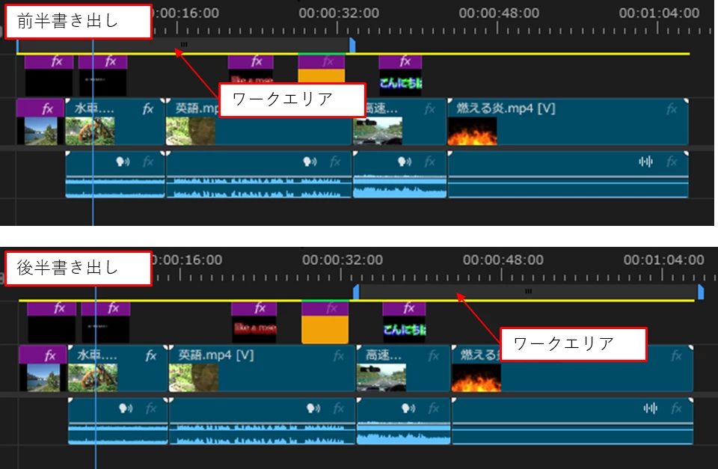Select 高速 audio waveform clip, 前半書き出し timeline
718x469 pixels.
[x=399, y=174]
